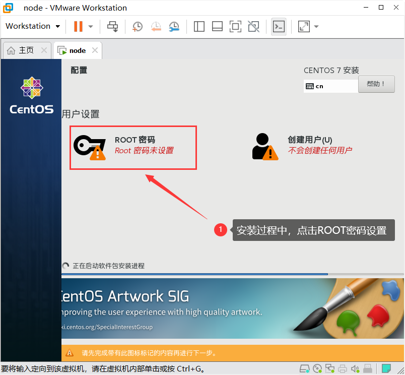Image resolution: width=405 pixels, height=375 pixels.
Task: Click the network adapter status icon
Action: pyautogui.click(x=330, y=368)
